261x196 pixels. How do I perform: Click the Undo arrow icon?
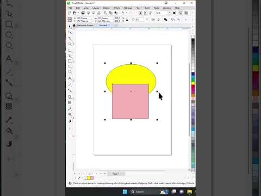(123, 13)
